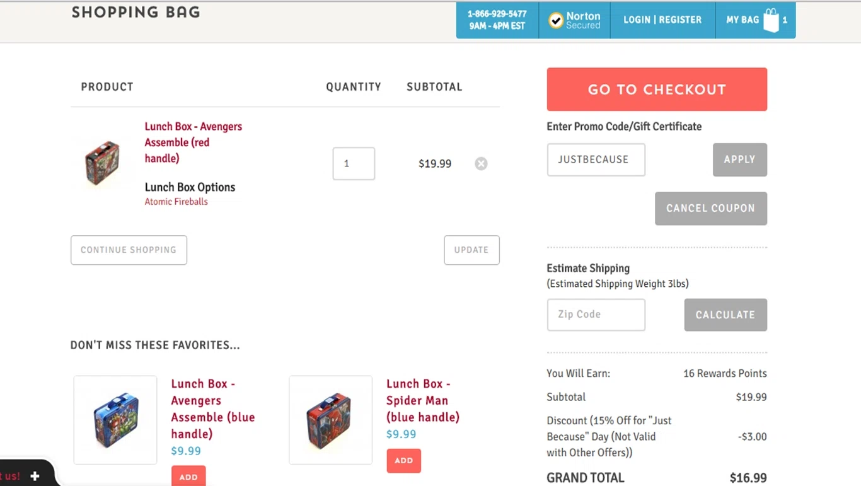Click the Norton Secured badge
861x486 pixels.
pos(574,20)
